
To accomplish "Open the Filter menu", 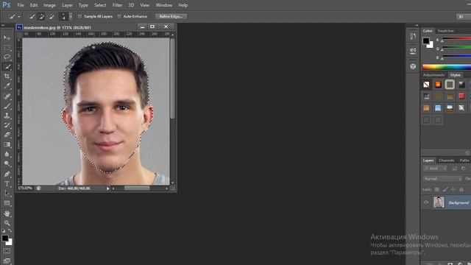I will click(117, 5).
